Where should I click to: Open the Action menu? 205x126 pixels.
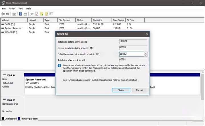click(12, 9)
